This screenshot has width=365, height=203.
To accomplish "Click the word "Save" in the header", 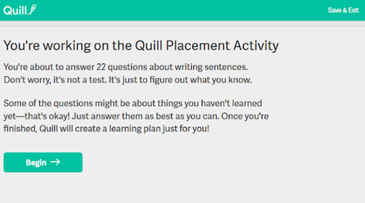I will point(335,10).
